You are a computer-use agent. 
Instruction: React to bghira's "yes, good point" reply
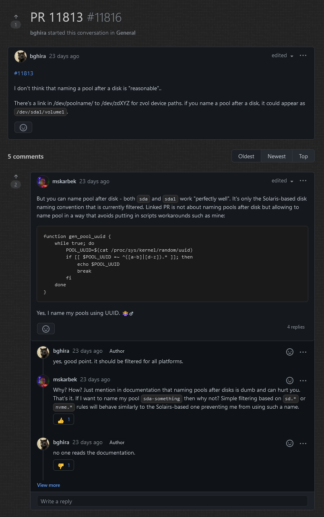[x=289, y=352]
